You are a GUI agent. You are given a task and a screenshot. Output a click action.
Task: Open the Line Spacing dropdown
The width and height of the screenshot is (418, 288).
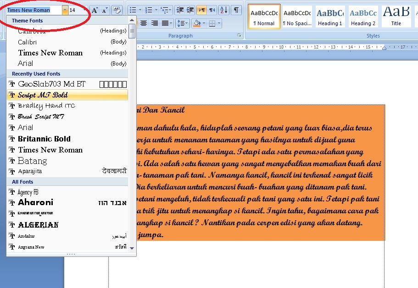[x=182, y=23]
